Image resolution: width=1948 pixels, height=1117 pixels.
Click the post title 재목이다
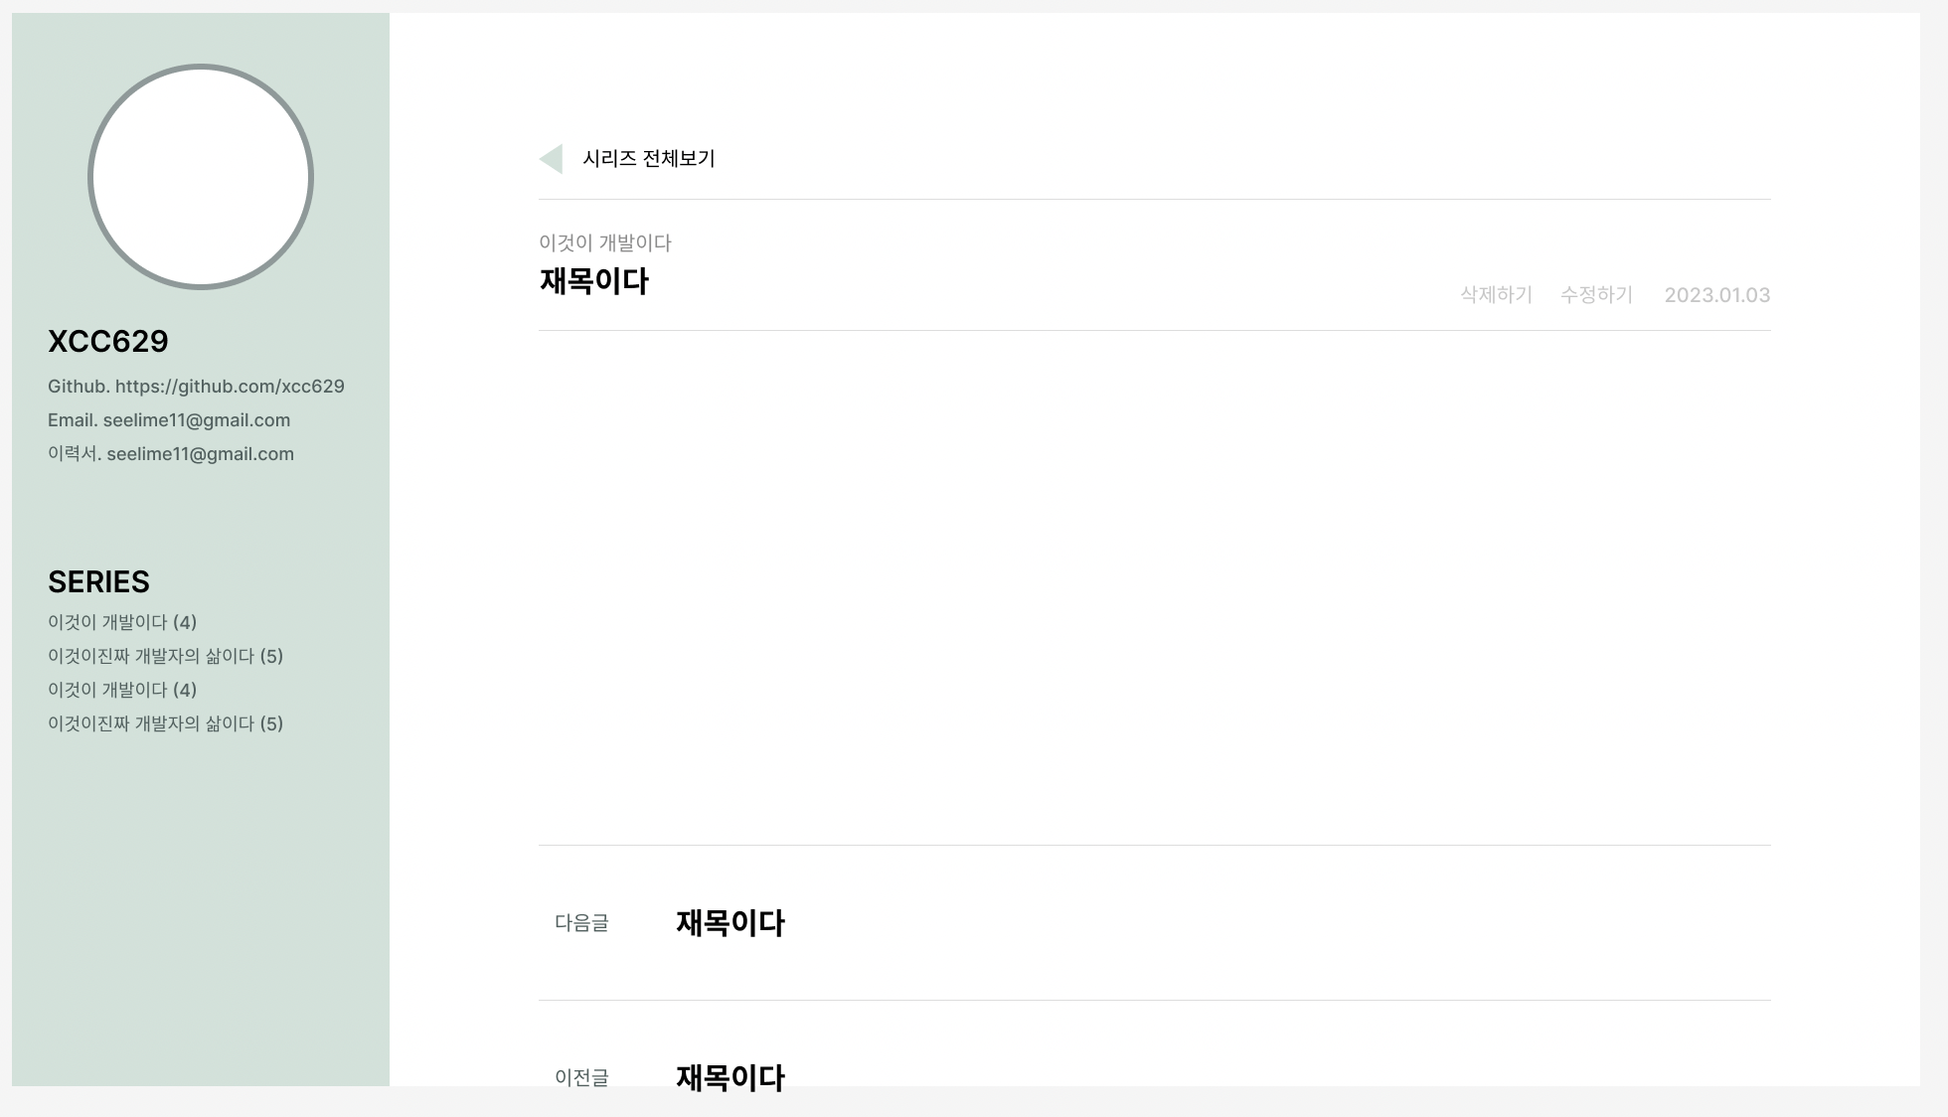[x=594, y=280]
